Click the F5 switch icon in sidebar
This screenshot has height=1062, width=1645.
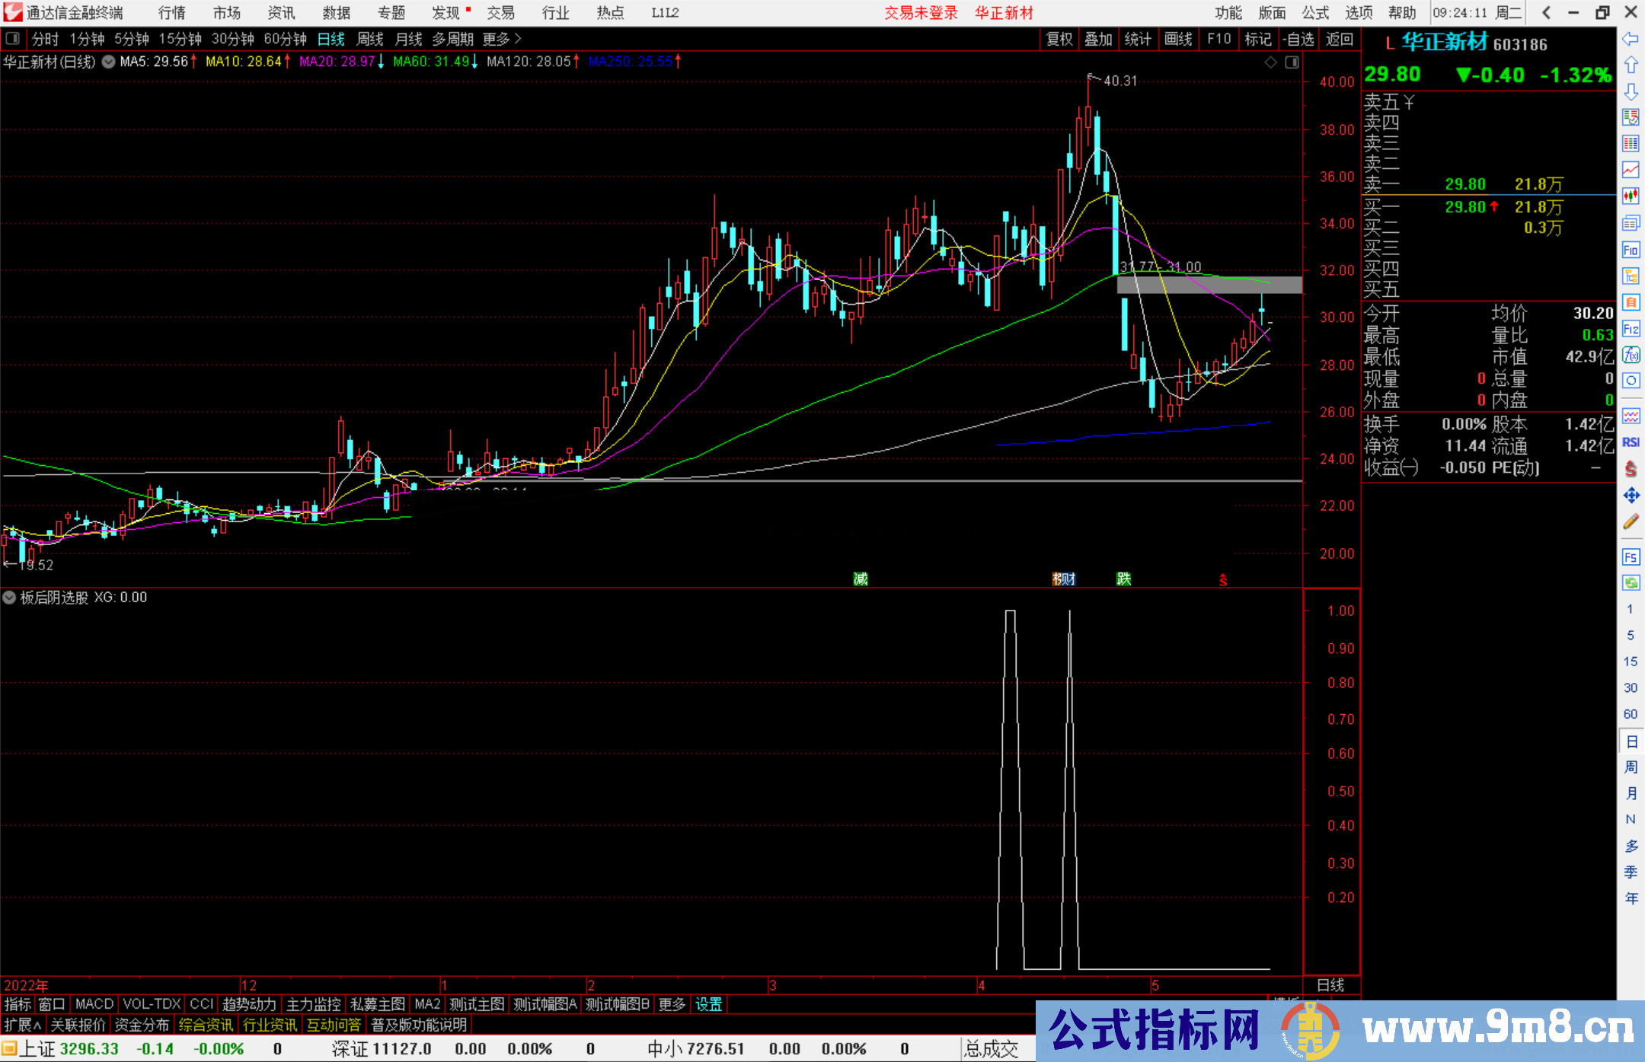coord(1631,557)
